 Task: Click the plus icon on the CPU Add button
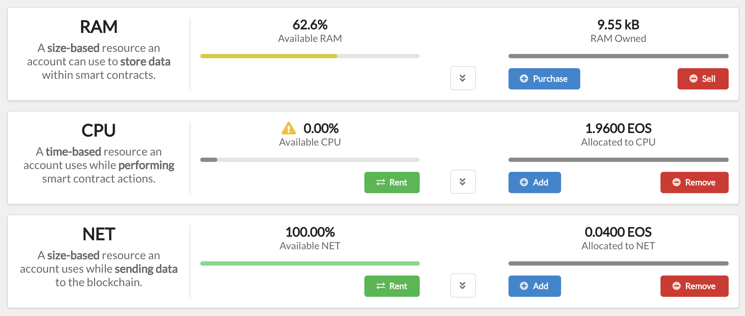(523, 182)
